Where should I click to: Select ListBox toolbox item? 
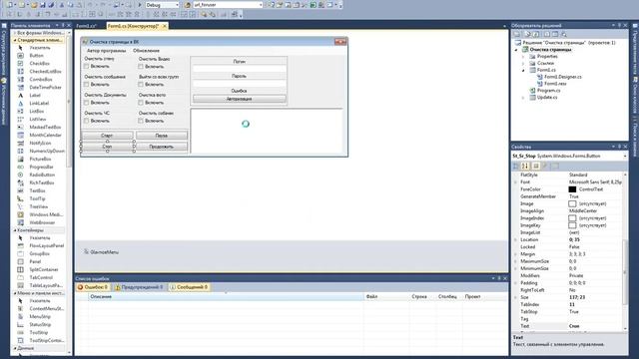point(37,111)
